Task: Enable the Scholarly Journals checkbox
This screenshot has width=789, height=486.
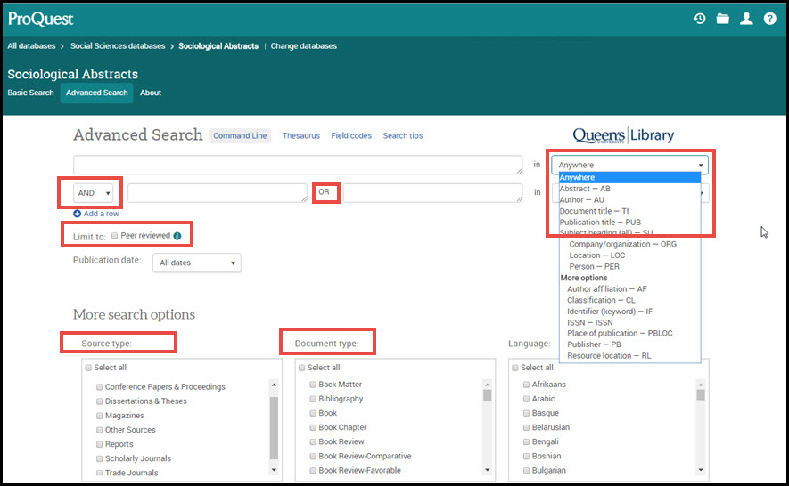Action: point(100,458)
